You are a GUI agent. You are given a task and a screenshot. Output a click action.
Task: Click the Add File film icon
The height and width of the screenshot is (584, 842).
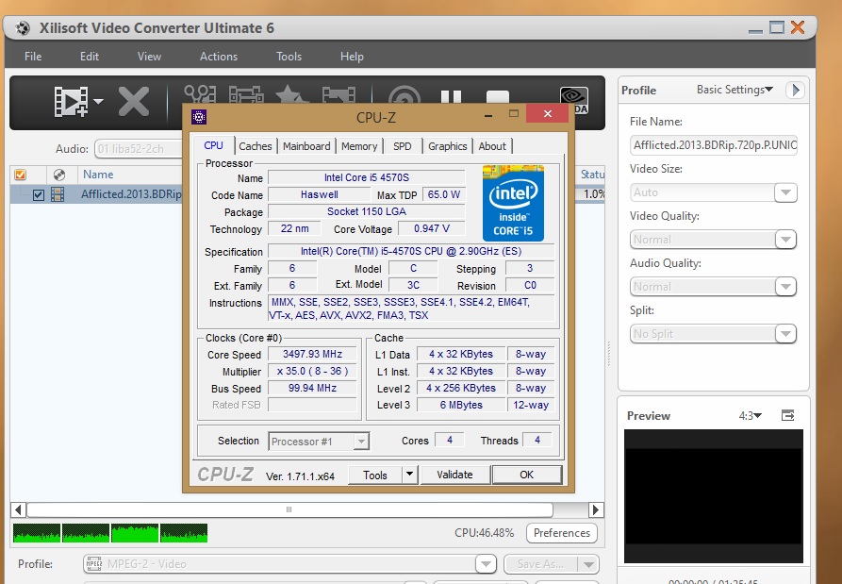[71, 101]
